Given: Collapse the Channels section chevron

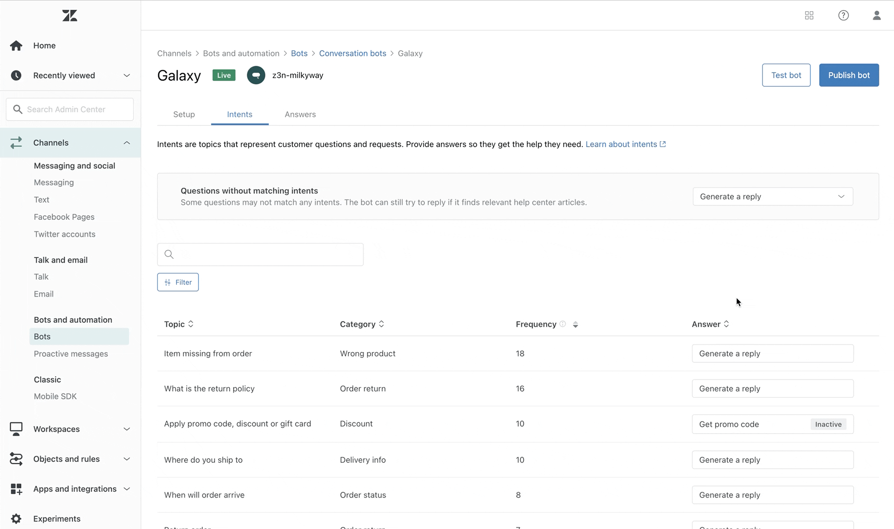Looking at the screenshot, I should coord(127,142).
